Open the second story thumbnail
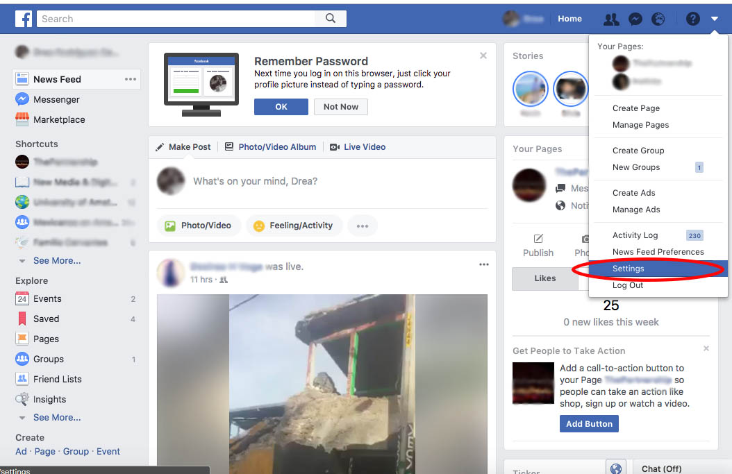Viewport: 732px width, 474px height. tap(570, 89)
